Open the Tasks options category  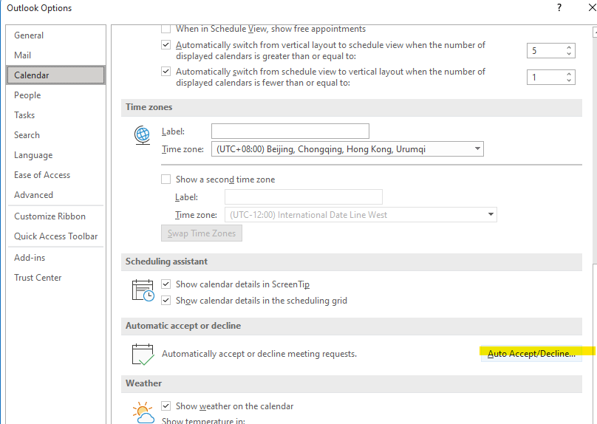click(56, 115)
